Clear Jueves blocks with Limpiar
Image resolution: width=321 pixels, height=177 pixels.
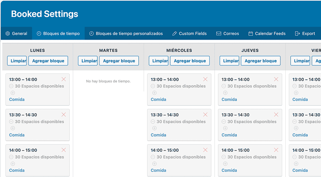[230, 61]
